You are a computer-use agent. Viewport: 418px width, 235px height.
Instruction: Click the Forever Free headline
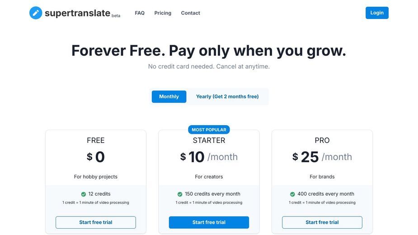tap(209, 51)
